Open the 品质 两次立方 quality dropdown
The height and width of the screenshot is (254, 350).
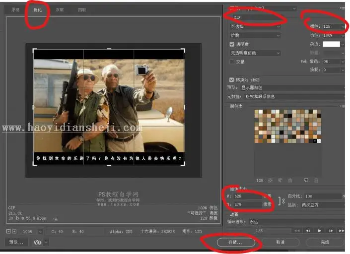(x=323, y=205)
